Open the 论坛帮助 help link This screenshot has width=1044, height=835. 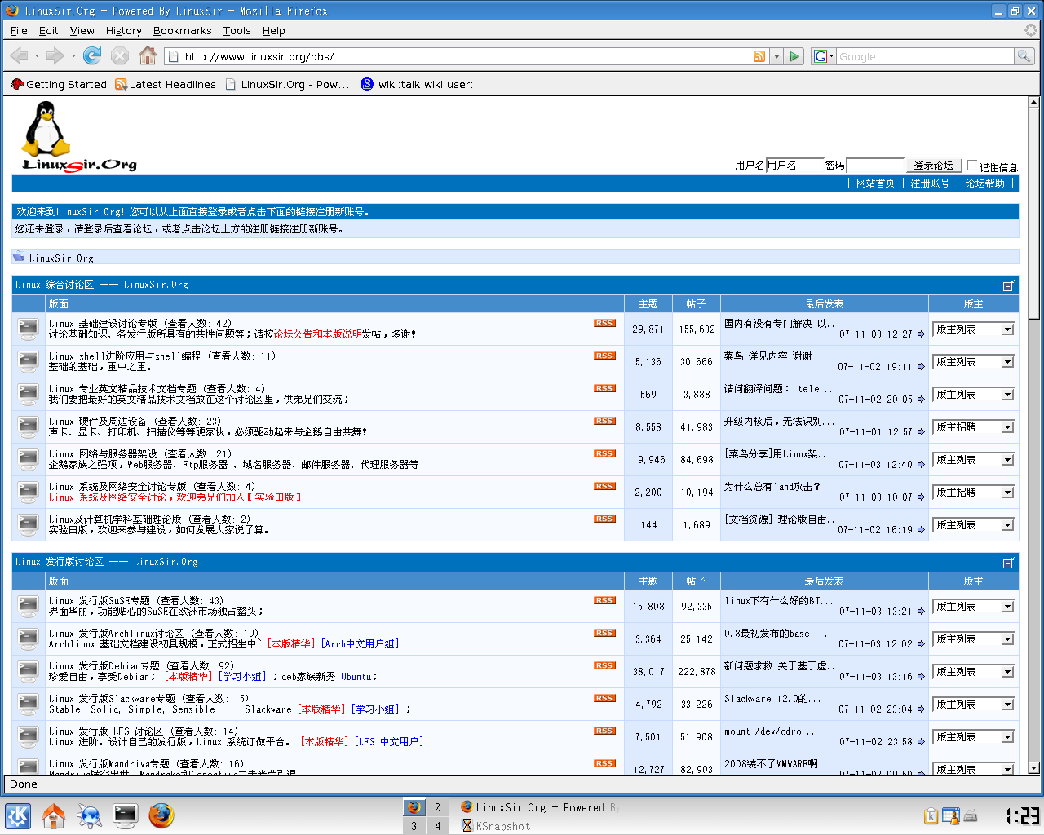tap(985, 183)
